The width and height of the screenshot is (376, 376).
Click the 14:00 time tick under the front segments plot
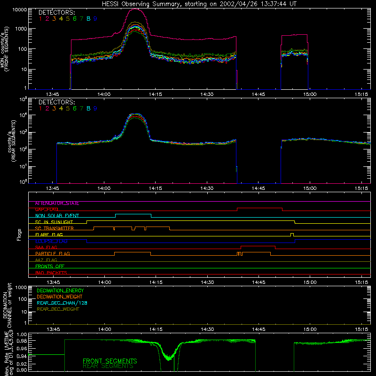click(104, 94)
